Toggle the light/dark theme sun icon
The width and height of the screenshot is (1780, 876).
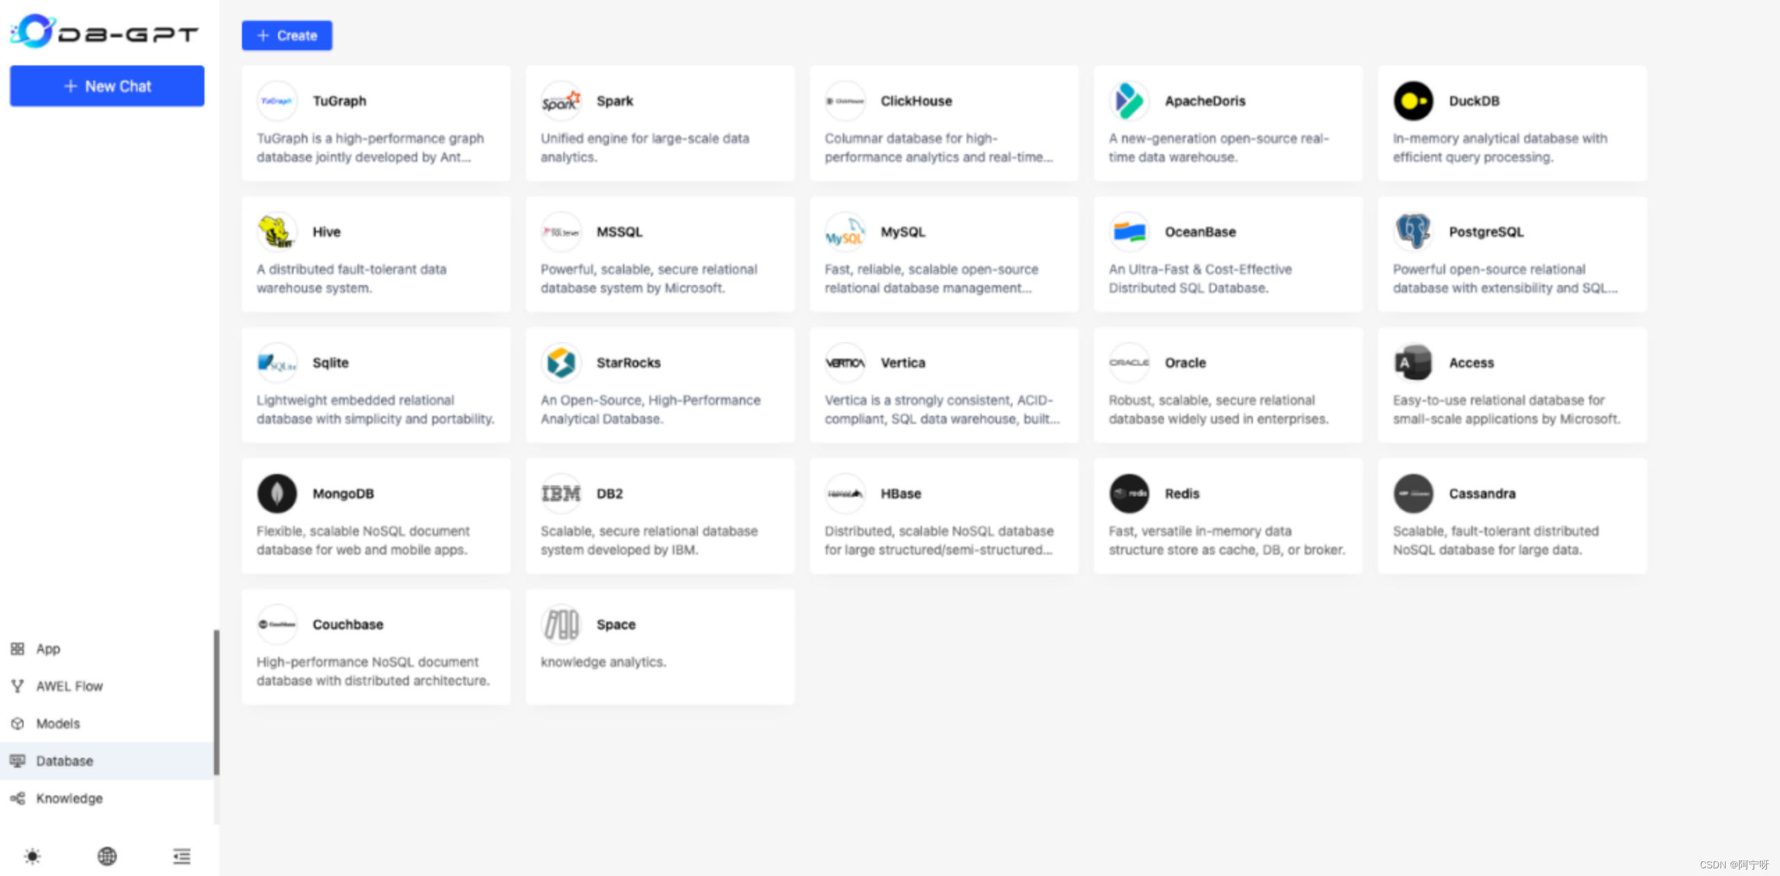(32, 856)
